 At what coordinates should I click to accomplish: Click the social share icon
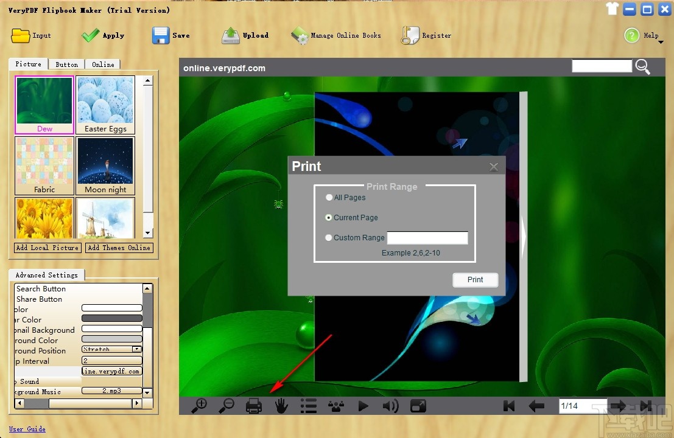click(x=335, y=405)
